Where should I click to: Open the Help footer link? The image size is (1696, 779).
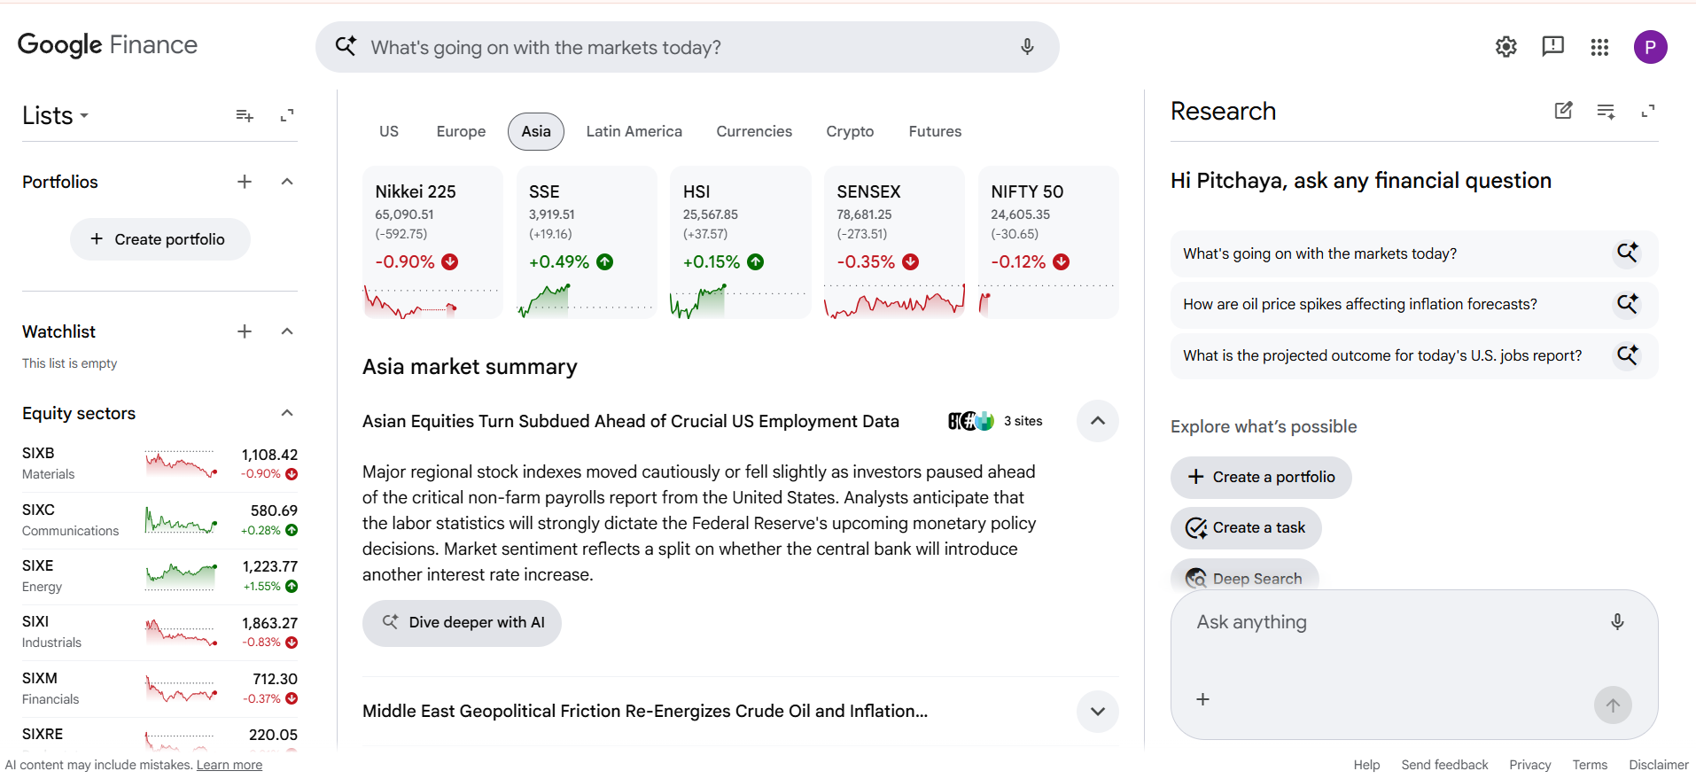pyautogui.click(x=1366, y=765)
